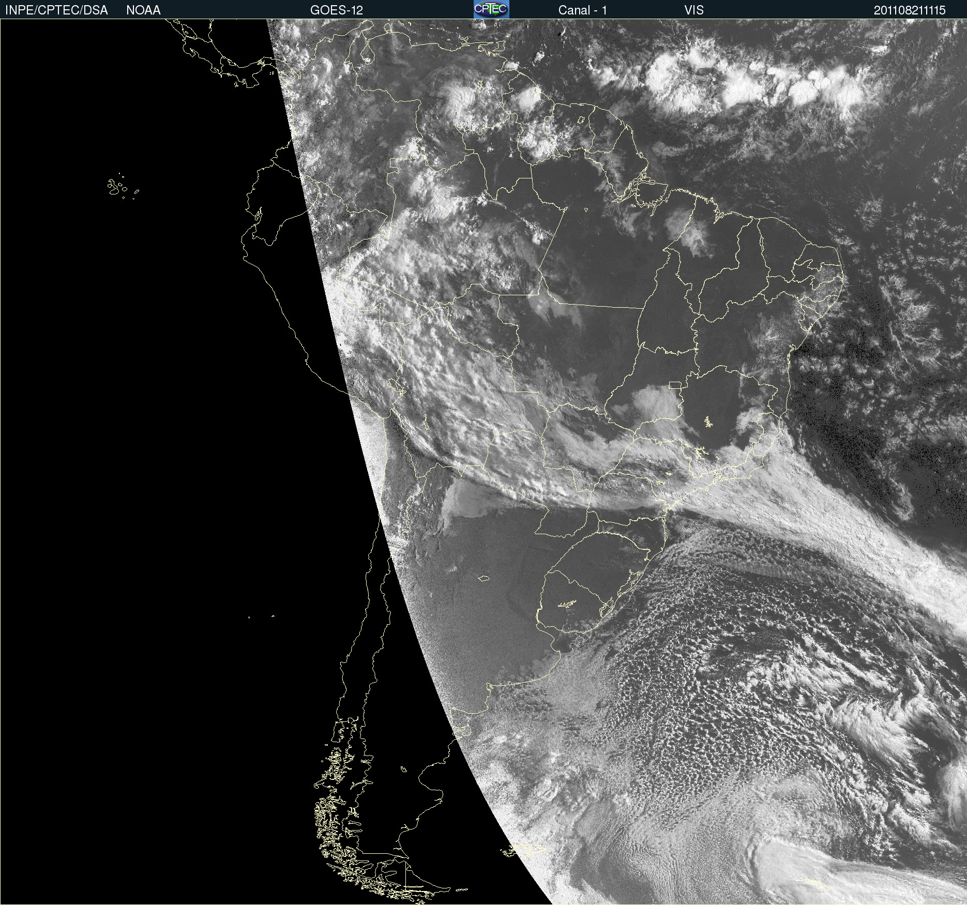
Task: Click the NOAA label in header
Action: 143,10
